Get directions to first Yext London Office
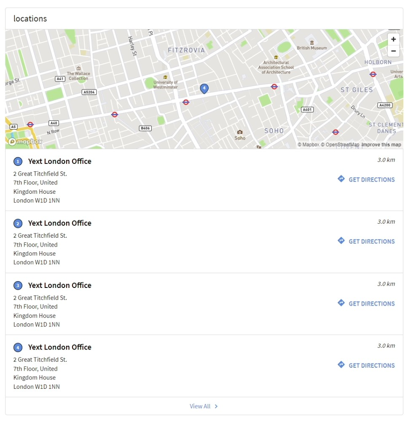Viewport: 408px width, 423px height. (x=366, y=179)
